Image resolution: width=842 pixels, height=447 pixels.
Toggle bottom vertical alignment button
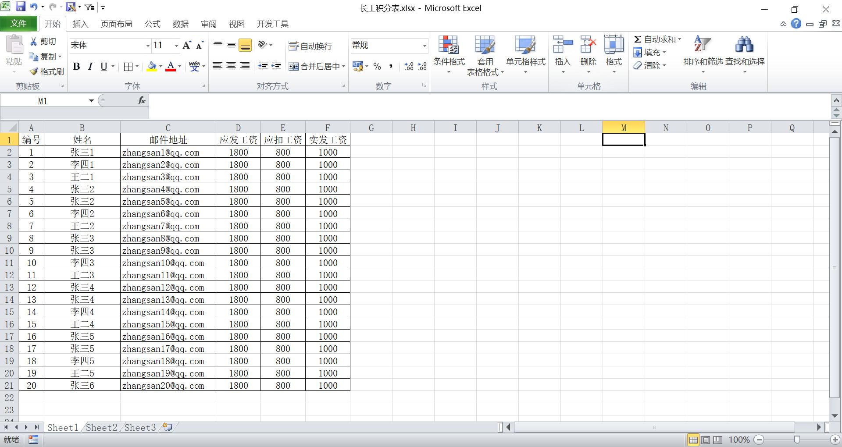[x=245, y=45]
